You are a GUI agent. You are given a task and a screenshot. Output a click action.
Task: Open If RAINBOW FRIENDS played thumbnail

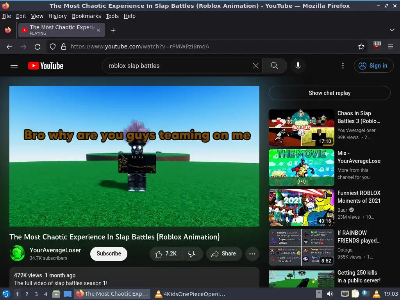pos(302,247)
